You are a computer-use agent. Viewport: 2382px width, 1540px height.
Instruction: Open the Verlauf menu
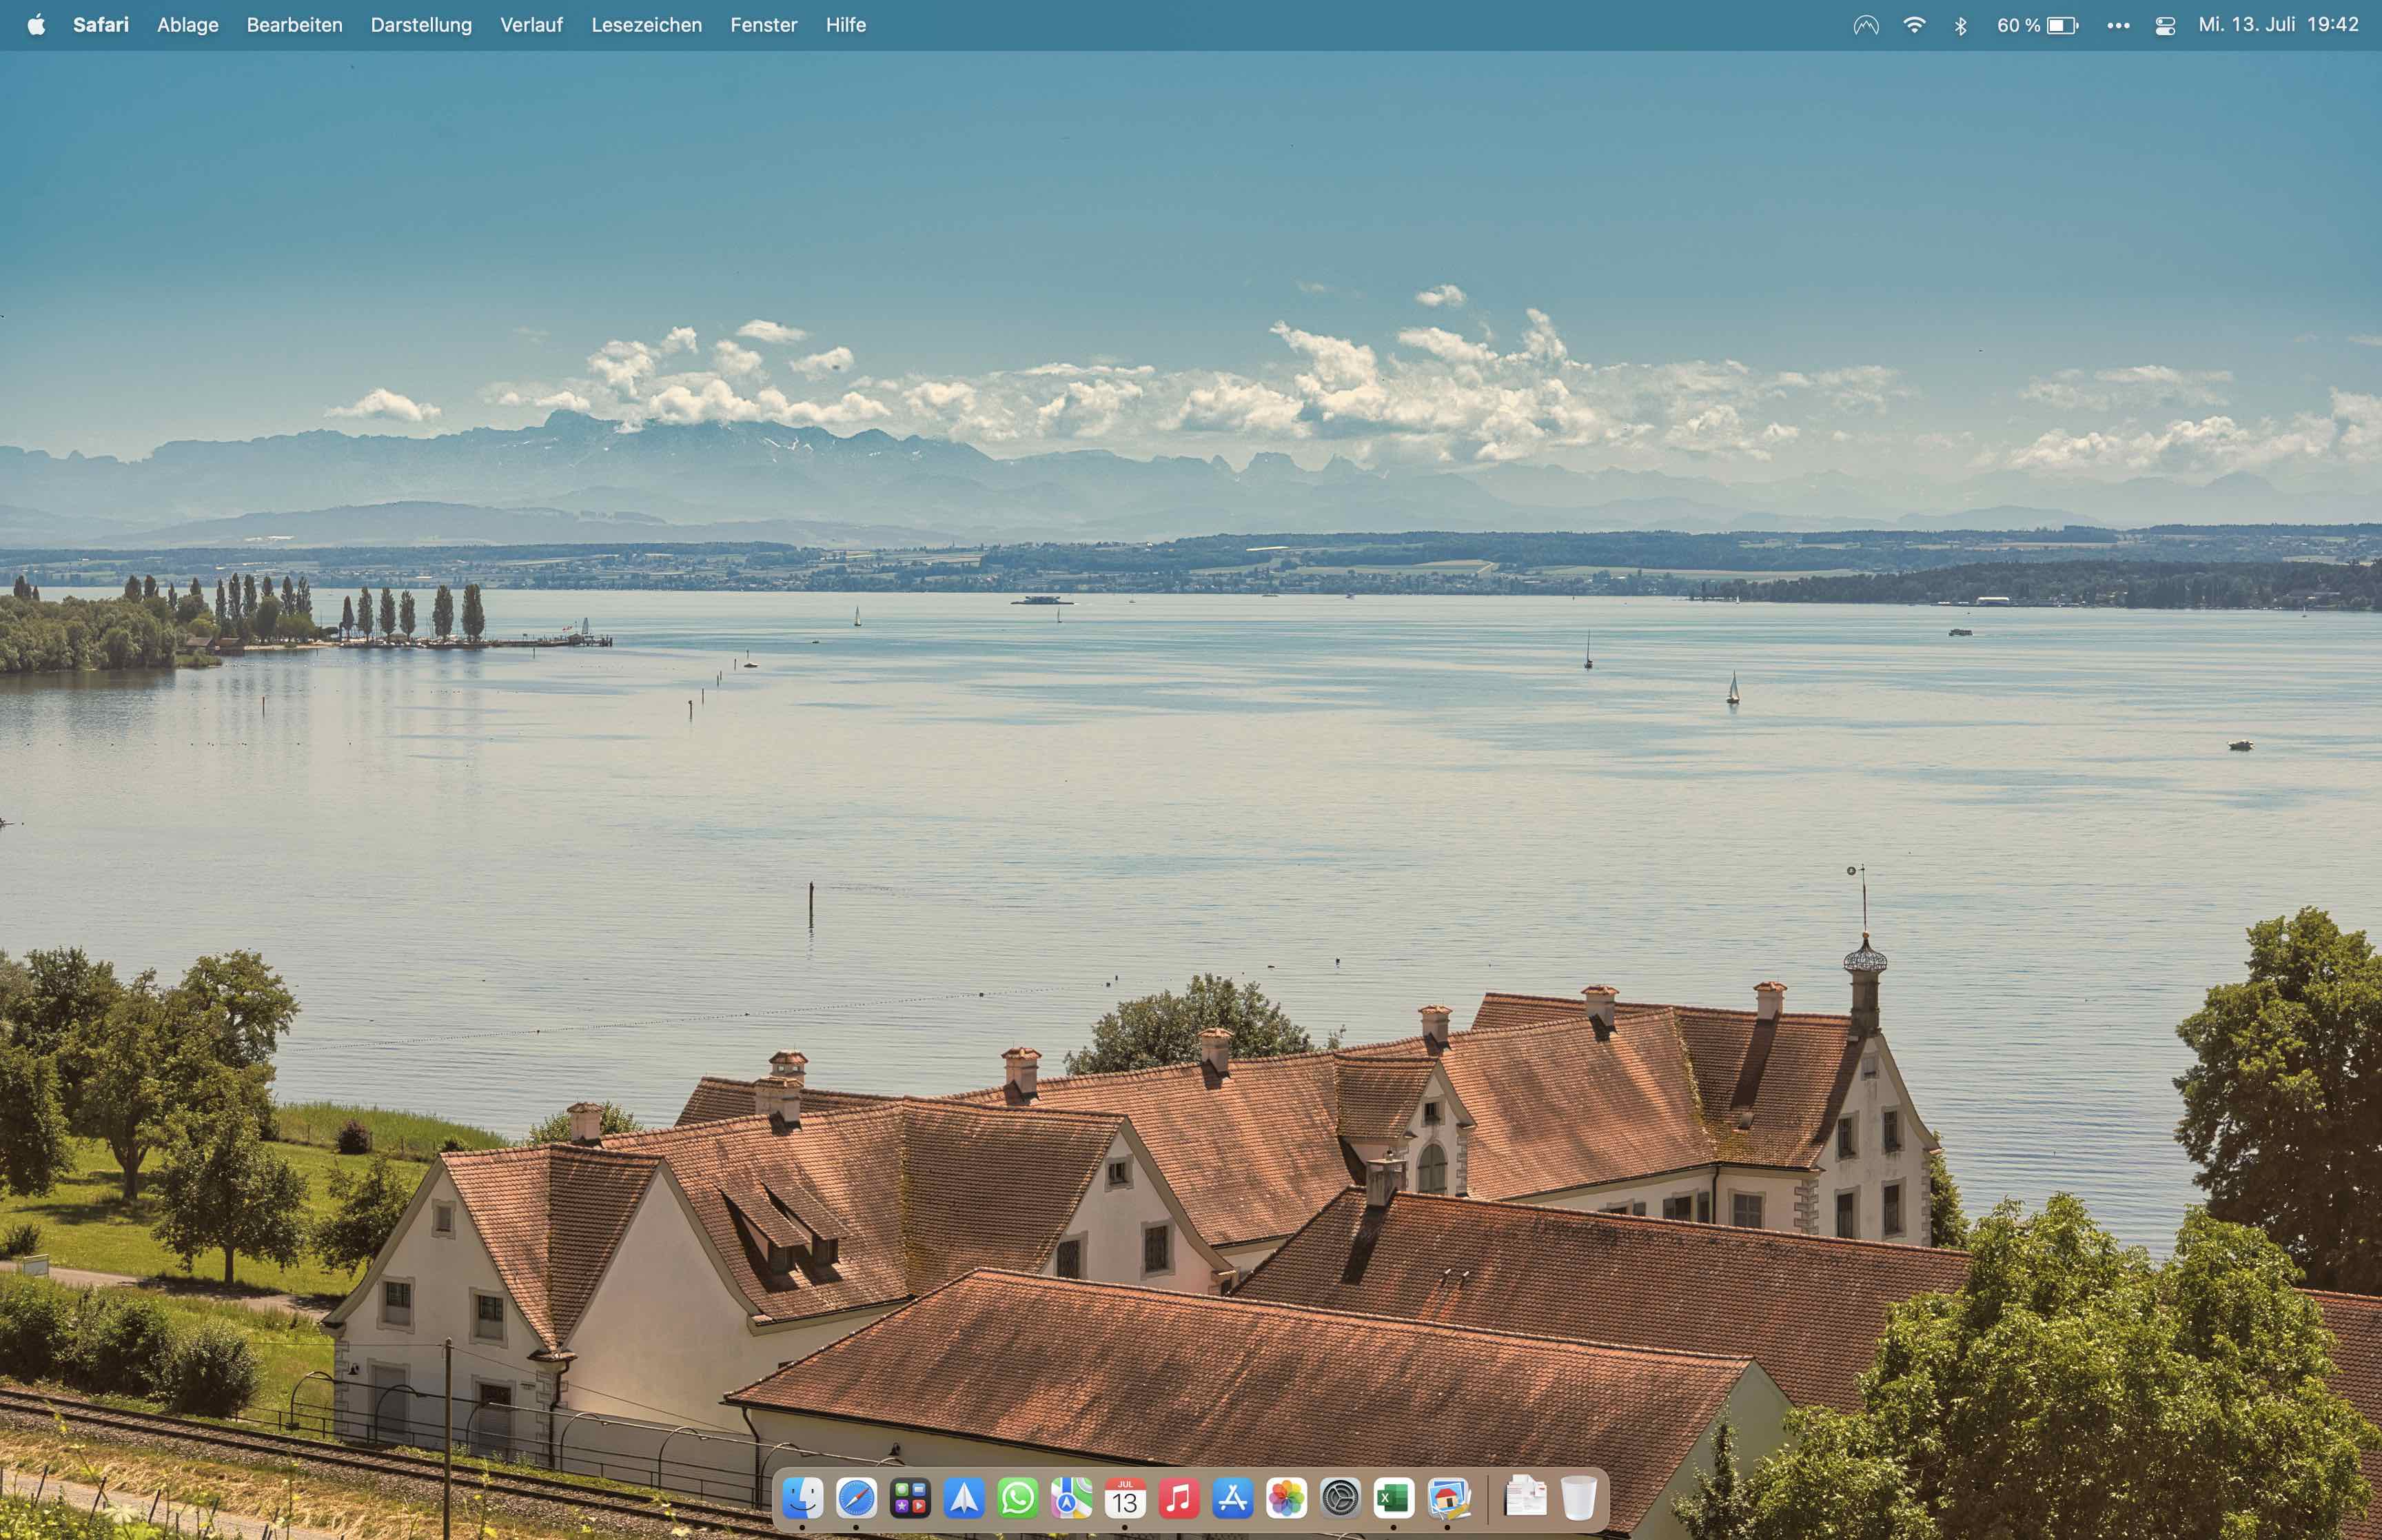tap(532, 25)
